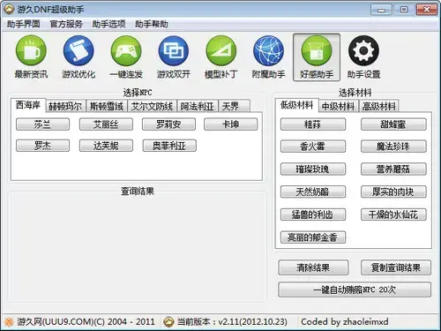Choose NPC 艾丽丝
The image size is (441, 331).
tap(106, 124)
